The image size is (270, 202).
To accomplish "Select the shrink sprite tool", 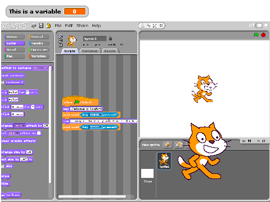I will pyautogui.click(x=161, y=26).
